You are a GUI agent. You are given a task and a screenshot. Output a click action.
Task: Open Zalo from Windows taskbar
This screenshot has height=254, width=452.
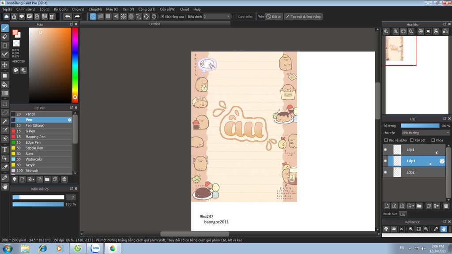point(95,248)
